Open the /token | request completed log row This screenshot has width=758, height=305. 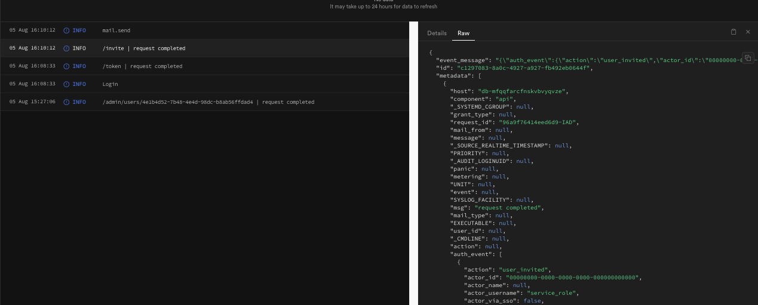pos(204,66)
